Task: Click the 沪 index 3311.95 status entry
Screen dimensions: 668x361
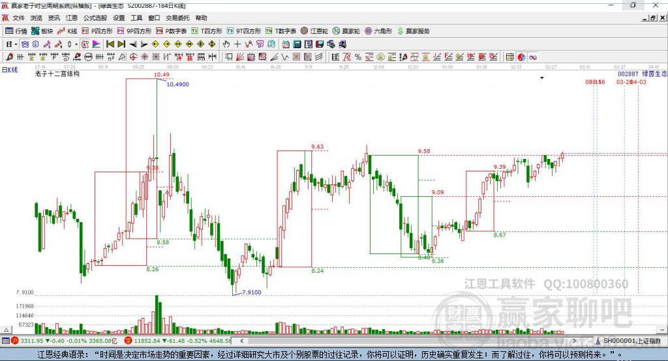Action: pos(64,341)
